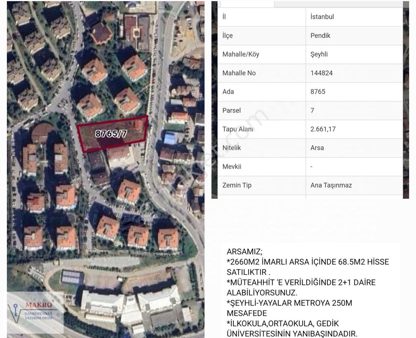This screenshot has height=338, width=416.
Task: Select the Mevkii label
Action: 232,166
